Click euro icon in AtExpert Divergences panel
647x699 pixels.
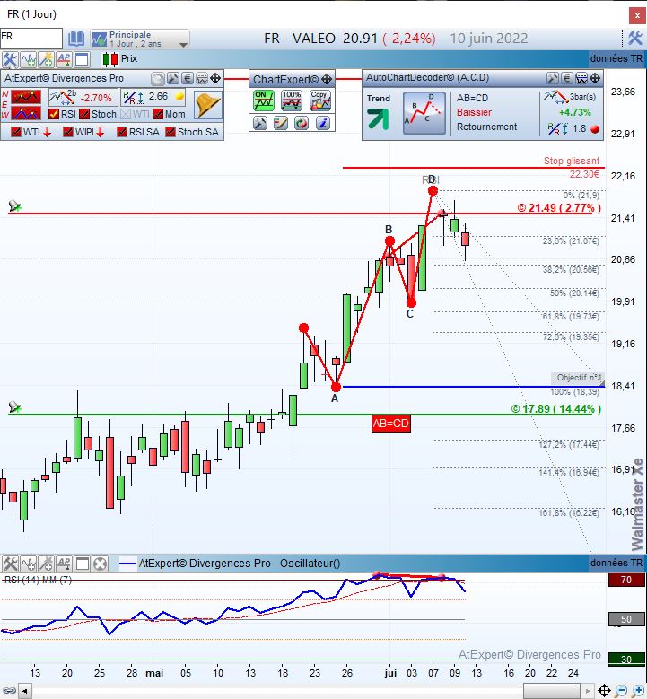coord(188,79)
